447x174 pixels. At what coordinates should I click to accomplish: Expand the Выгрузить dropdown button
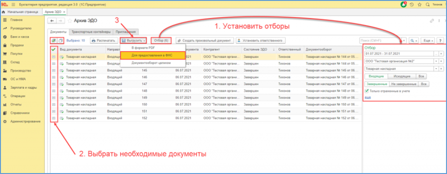coord(133,41)
